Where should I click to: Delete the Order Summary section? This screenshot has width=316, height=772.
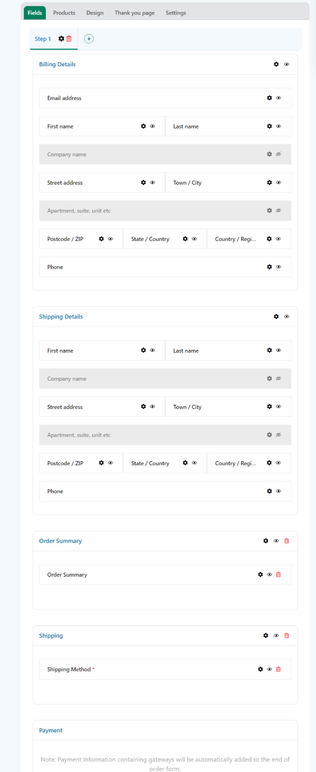pyautogui.click(x=287, y=541)
